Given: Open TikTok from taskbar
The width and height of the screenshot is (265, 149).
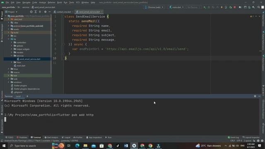Looking at the screenshot, I should click(x=118, y=146).
